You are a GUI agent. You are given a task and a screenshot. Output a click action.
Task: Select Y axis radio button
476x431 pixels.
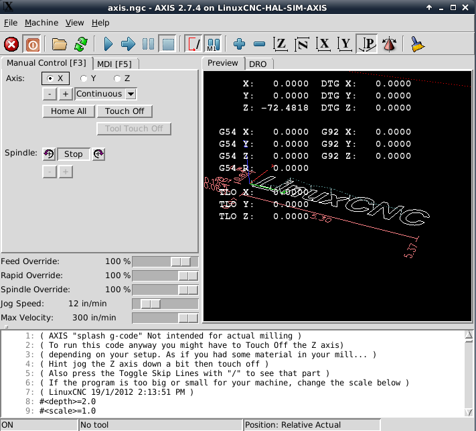[88, 78]
